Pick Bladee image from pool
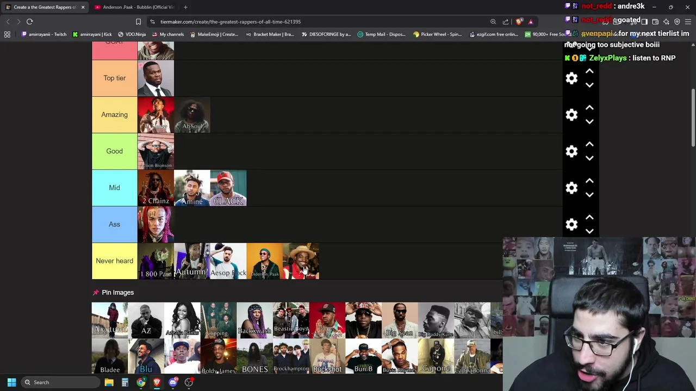This screenshot has width=696, height=391. (x=110, y=356)
